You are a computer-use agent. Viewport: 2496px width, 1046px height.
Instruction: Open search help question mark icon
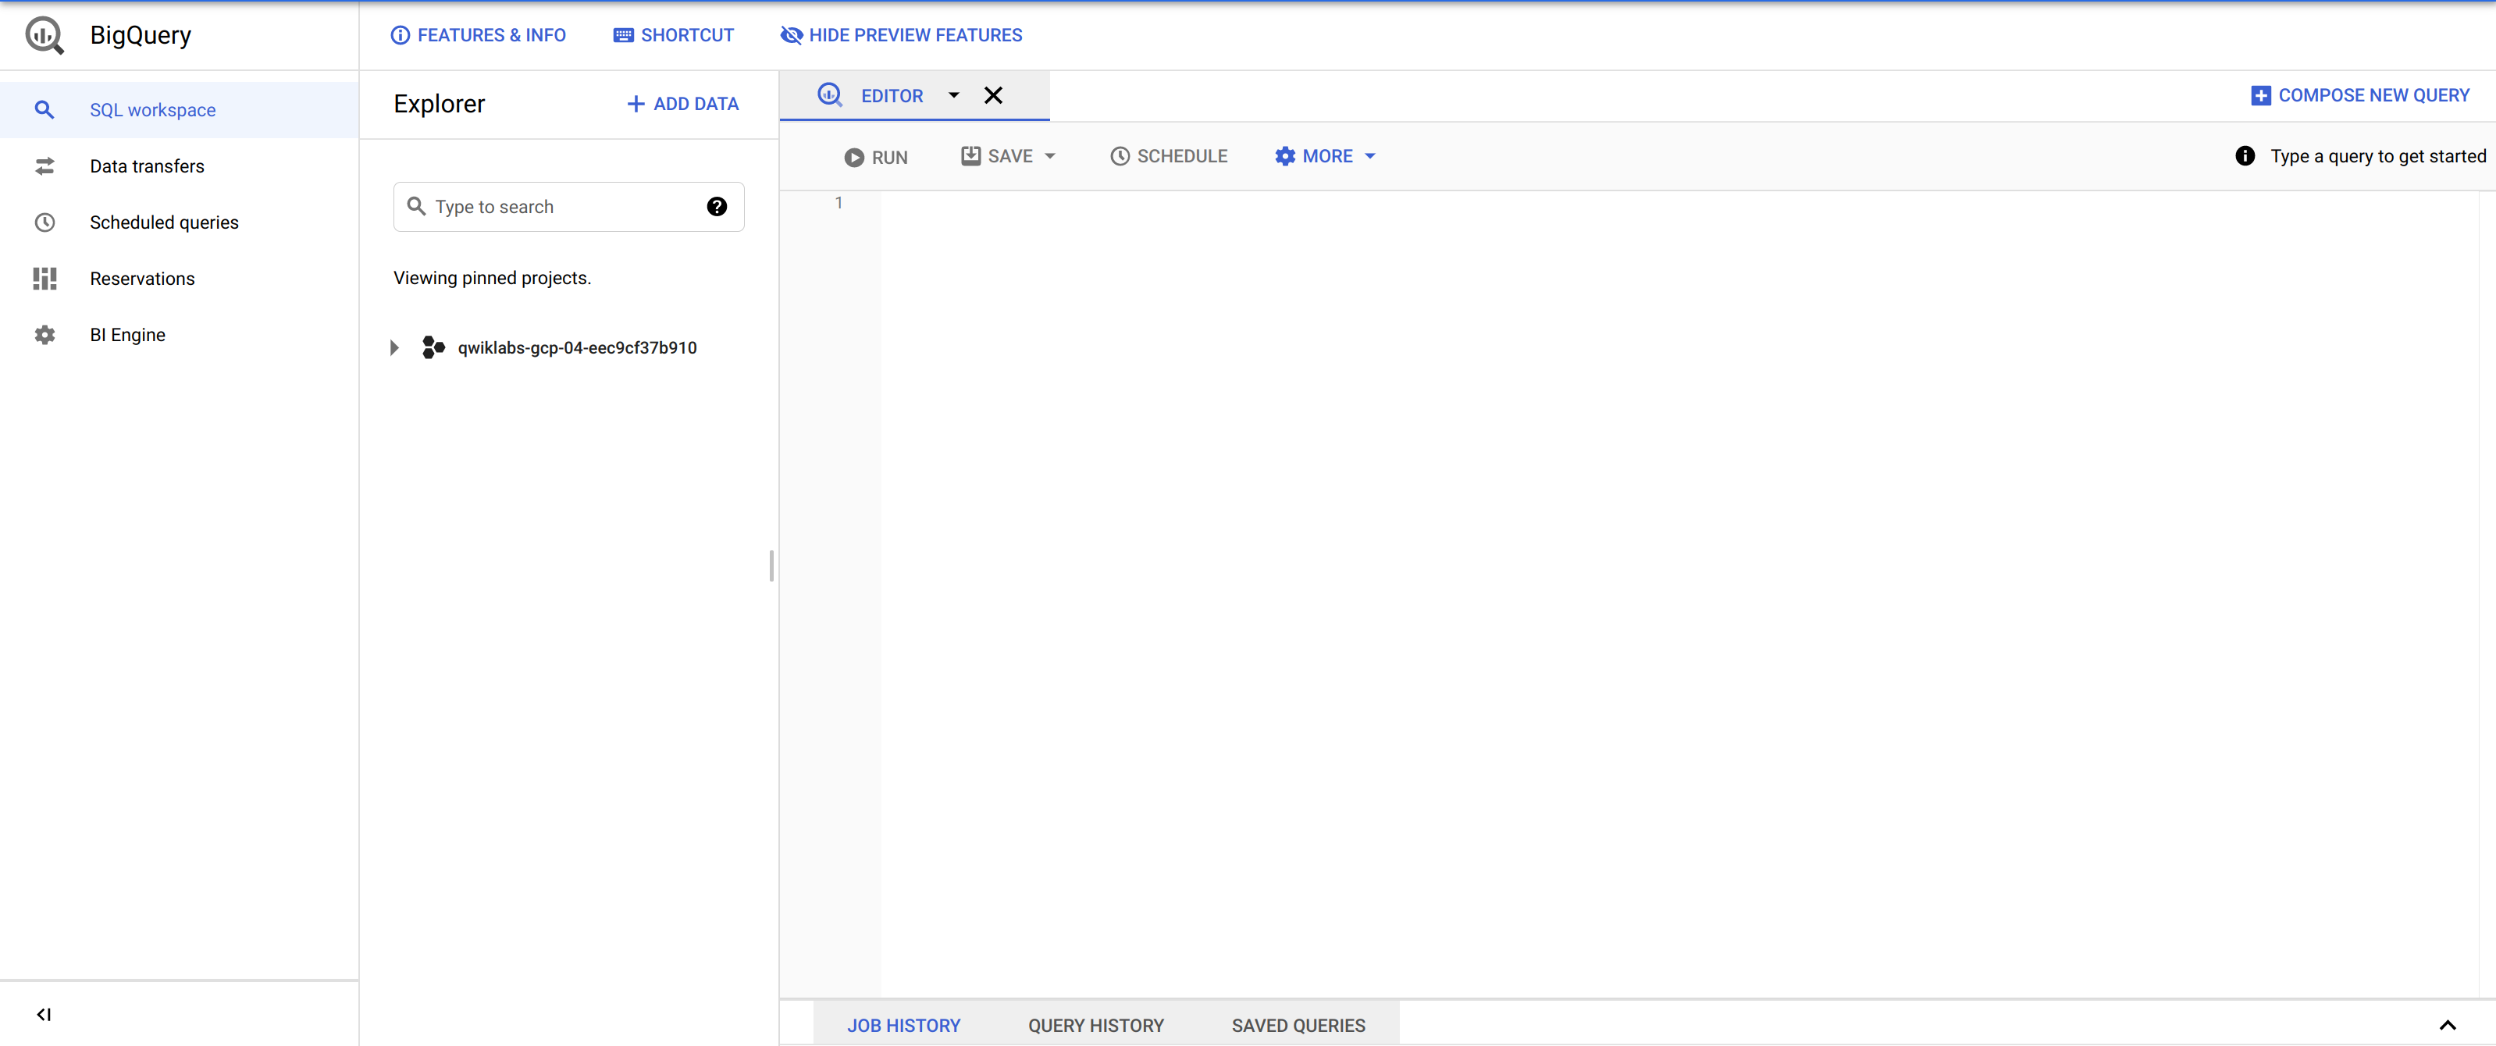716,208
